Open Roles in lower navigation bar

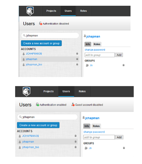click(82, 91)
